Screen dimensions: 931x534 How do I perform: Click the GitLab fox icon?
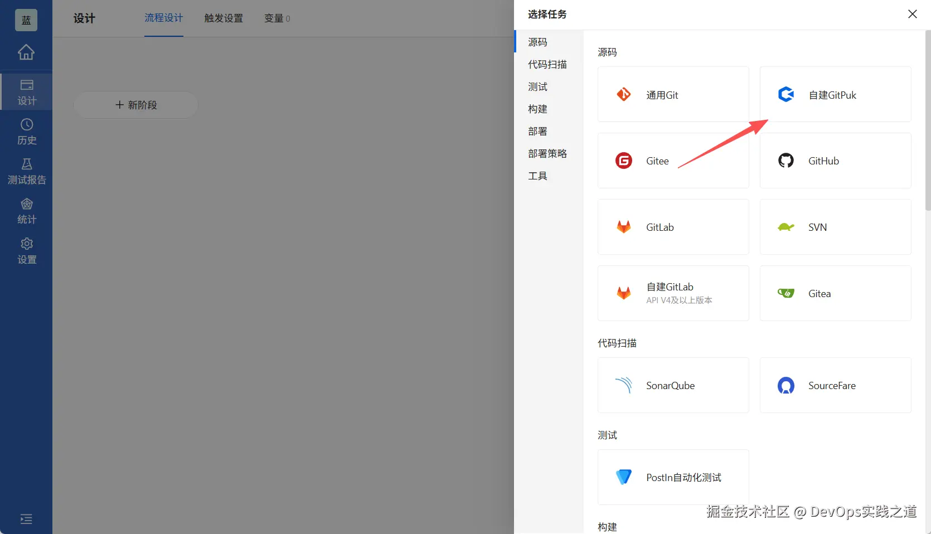click(623, 227)
